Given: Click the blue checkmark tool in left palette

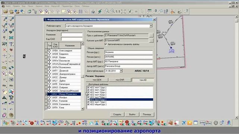Looking at the screenshot, I should (11, 31).
